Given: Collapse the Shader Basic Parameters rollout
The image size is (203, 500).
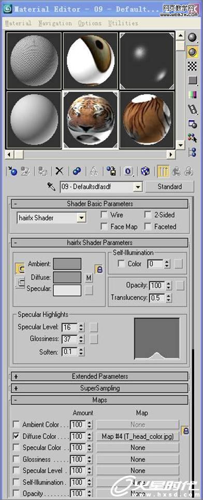Looking at the screenshot, I should (99, 204).
